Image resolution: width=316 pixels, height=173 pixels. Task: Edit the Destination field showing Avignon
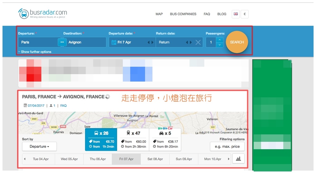pos(86,42)
